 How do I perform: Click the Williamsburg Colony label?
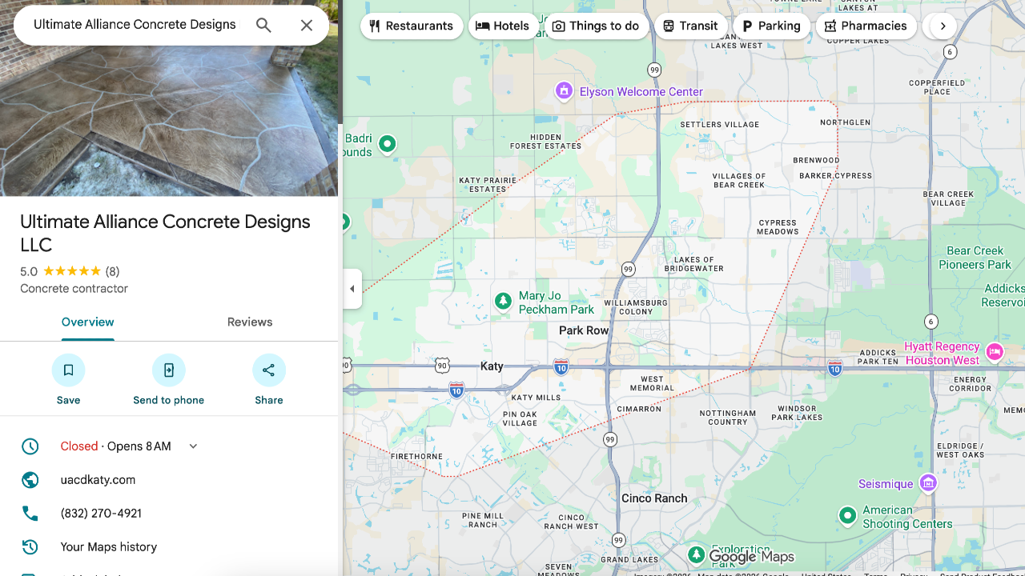637,307
